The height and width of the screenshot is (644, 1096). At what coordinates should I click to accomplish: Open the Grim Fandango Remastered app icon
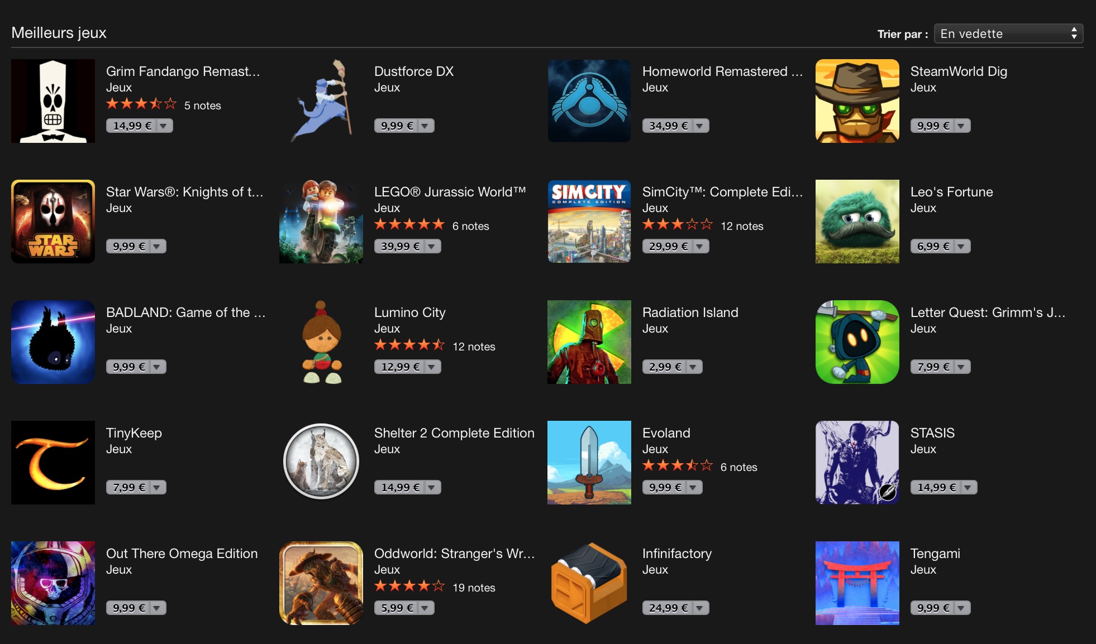[53, 101]
